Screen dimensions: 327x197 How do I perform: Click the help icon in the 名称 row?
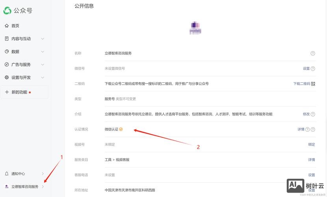pyautogui.click(x=313, y=53)
